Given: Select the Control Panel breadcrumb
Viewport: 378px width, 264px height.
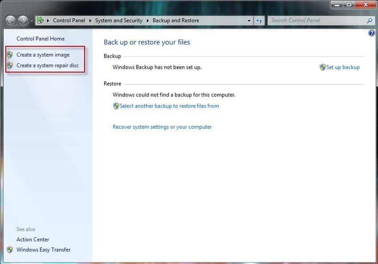Looking at the screenshot, I should [69, 20].
